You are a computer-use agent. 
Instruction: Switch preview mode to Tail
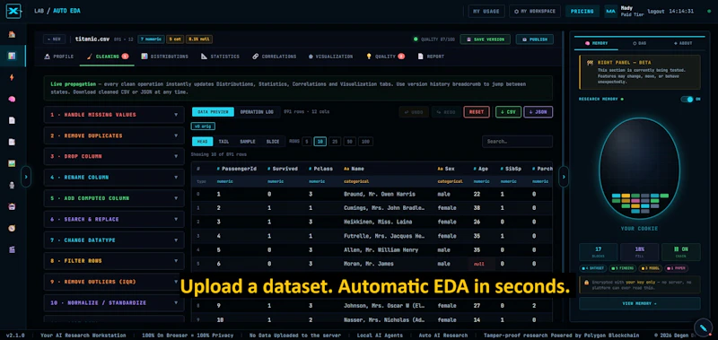[223, 142]
